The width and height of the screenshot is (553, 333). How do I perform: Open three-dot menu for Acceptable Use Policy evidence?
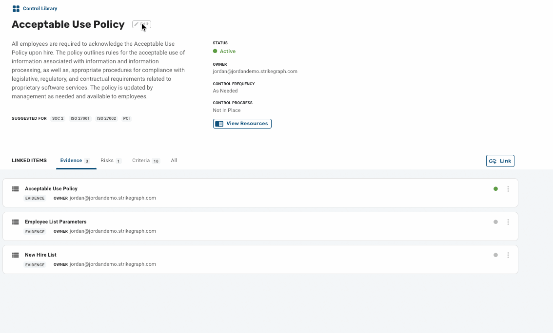point(508,189)
